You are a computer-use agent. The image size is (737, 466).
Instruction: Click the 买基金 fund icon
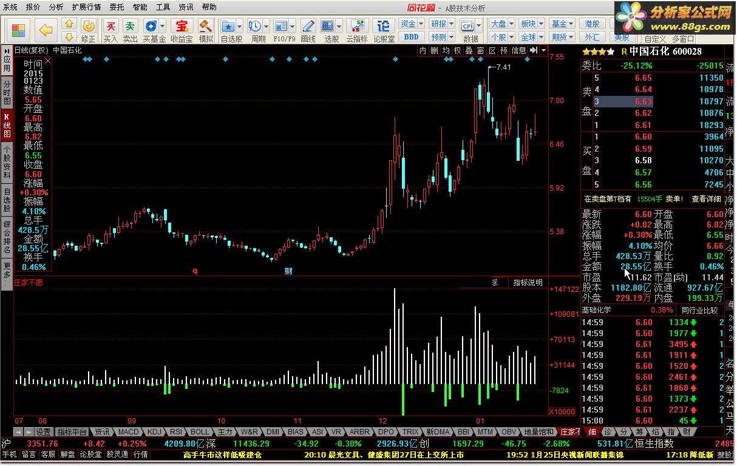pos(150,26)
